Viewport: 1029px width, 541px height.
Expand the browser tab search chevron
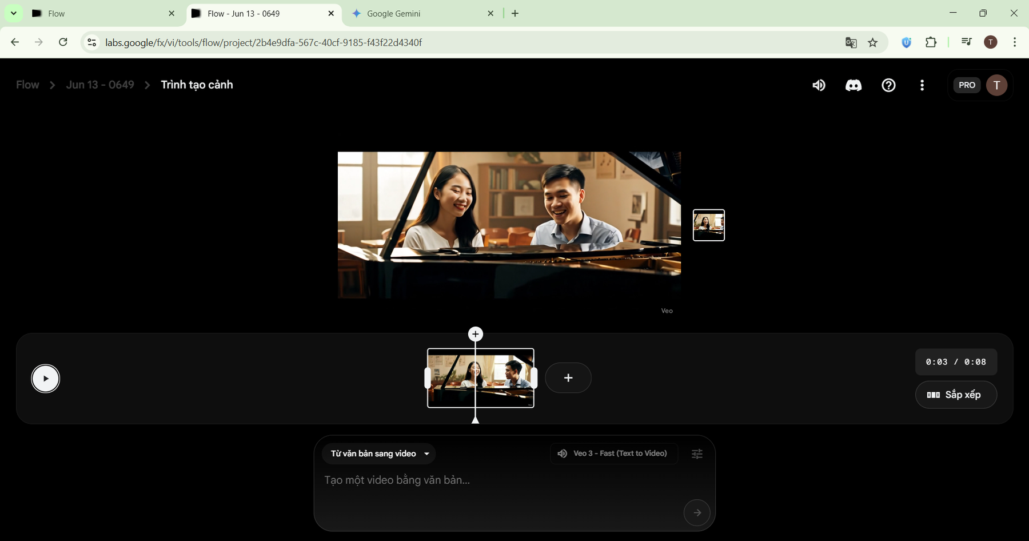[14, 13]
